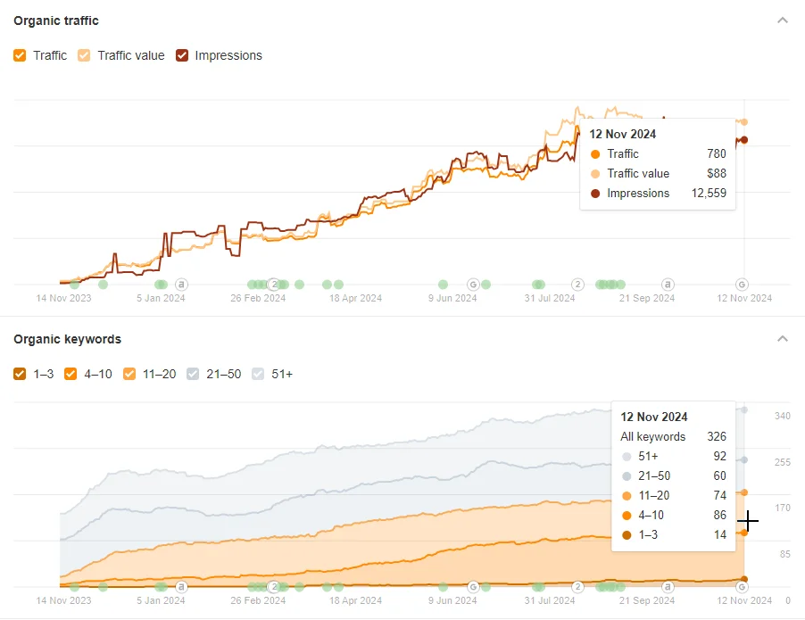The height and width of the screenshot is (620, 805).
Task: Toggle the Traffic value checkbox
Action: [x=84, y=55]
